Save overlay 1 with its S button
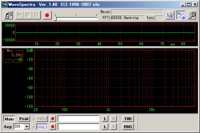200x133 pixels. [114, 119]
